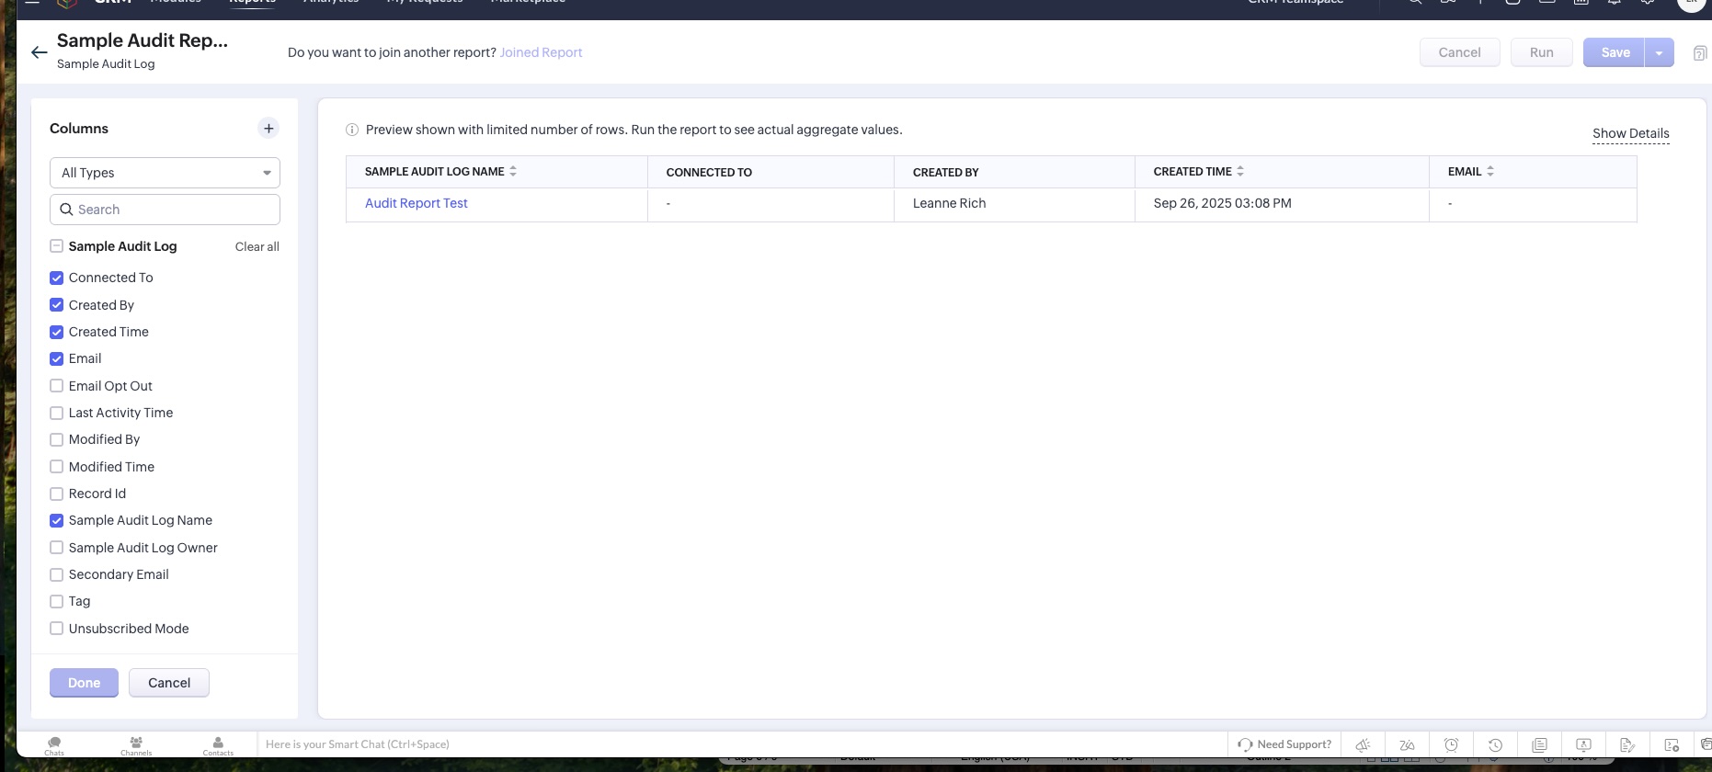
Task: Check the Email Opt Out column
Action: 56,386
